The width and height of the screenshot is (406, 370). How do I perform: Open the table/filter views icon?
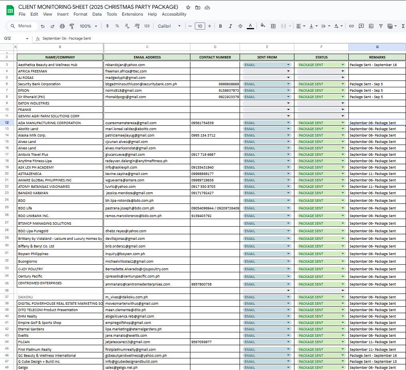(392, 26)
